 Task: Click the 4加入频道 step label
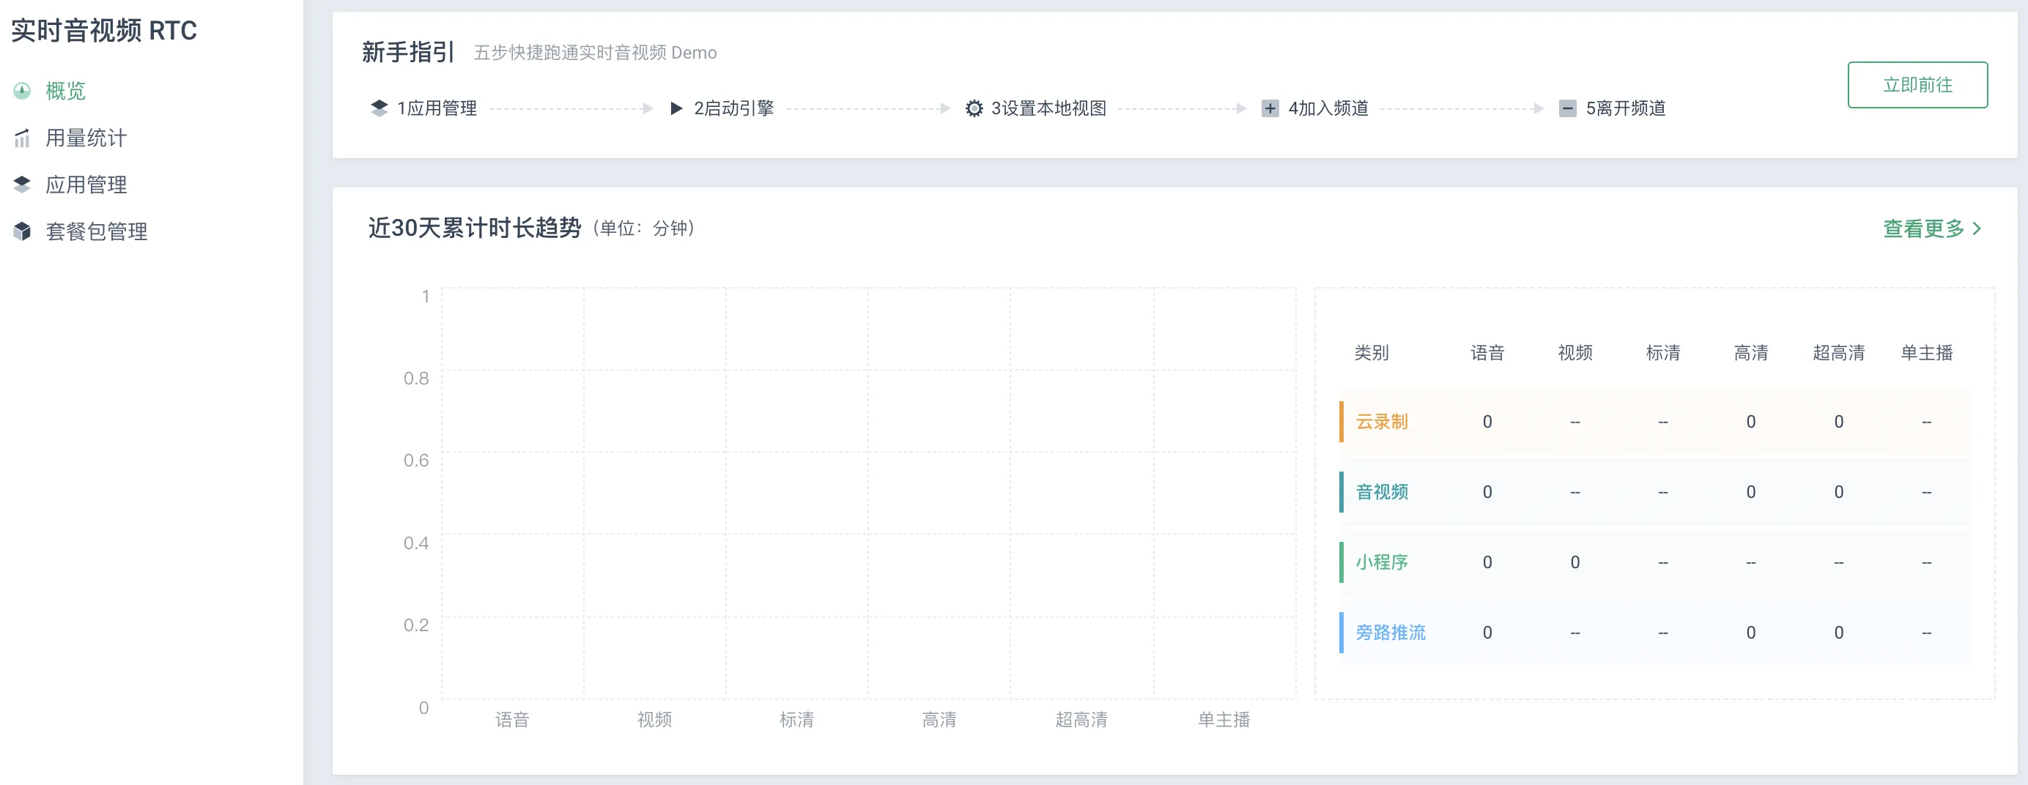pyautogui.click(x=1328, y=108)
